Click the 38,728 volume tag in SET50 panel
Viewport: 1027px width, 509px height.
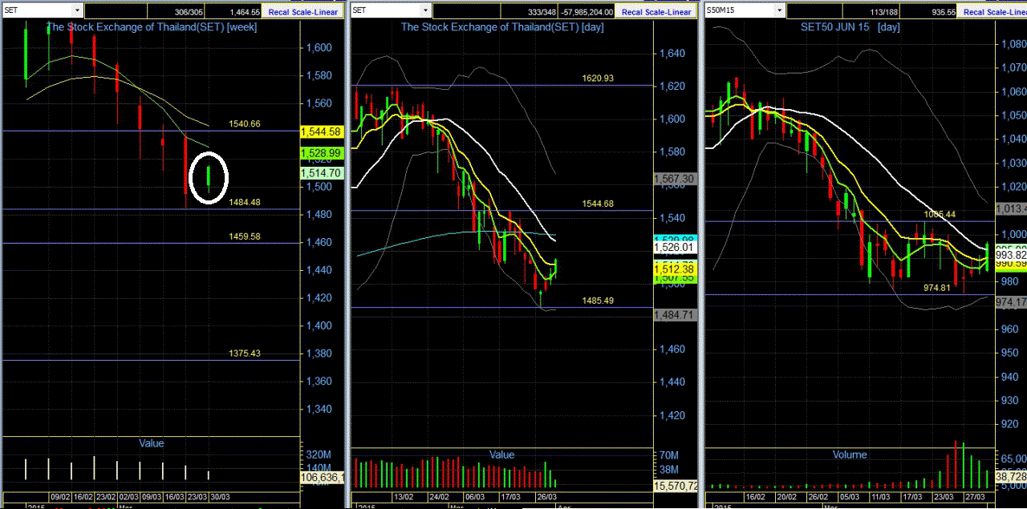tap(1011, 476)
